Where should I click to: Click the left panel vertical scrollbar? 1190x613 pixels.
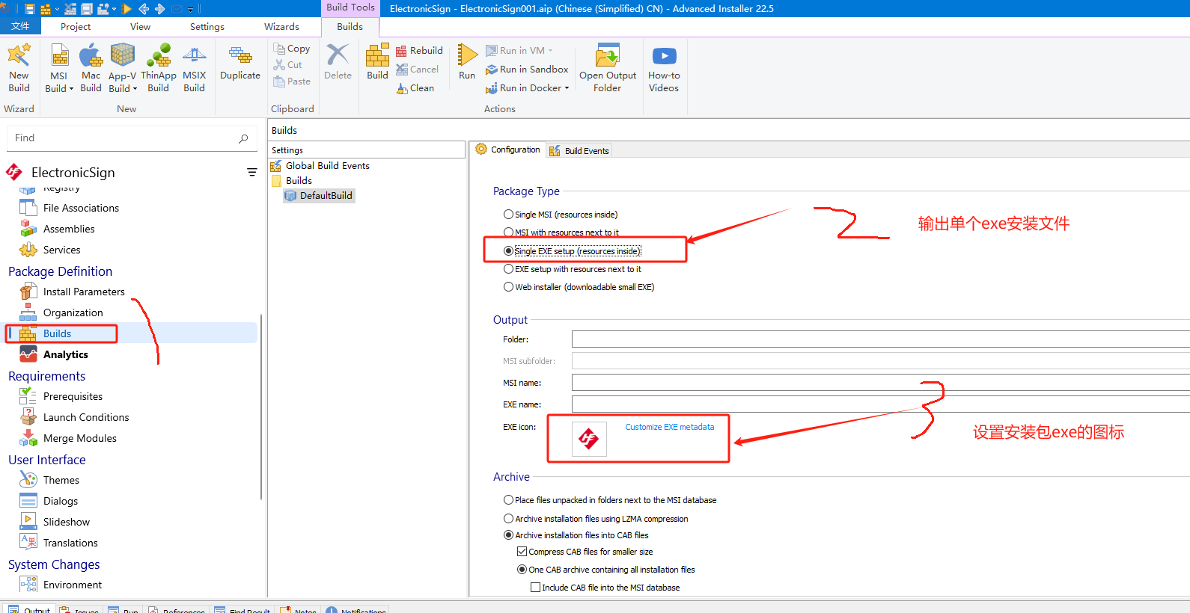261,407
